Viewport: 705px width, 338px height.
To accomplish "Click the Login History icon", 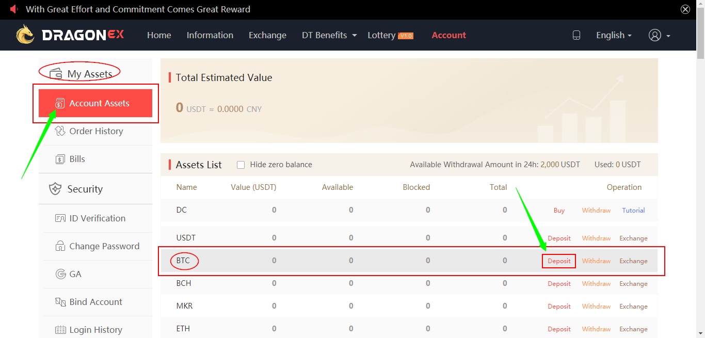I will pyautogui.click(x=60, y=330).
